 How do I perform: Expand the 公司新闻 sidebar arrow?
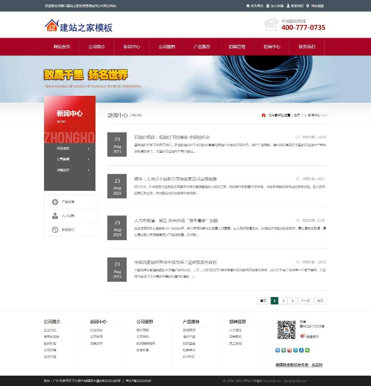(89, 159)
